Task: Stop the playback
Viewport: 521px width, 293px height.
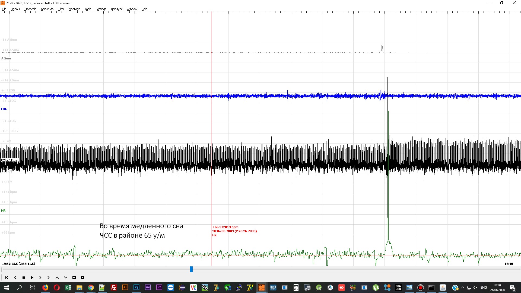Action: (x=24, y=278)
